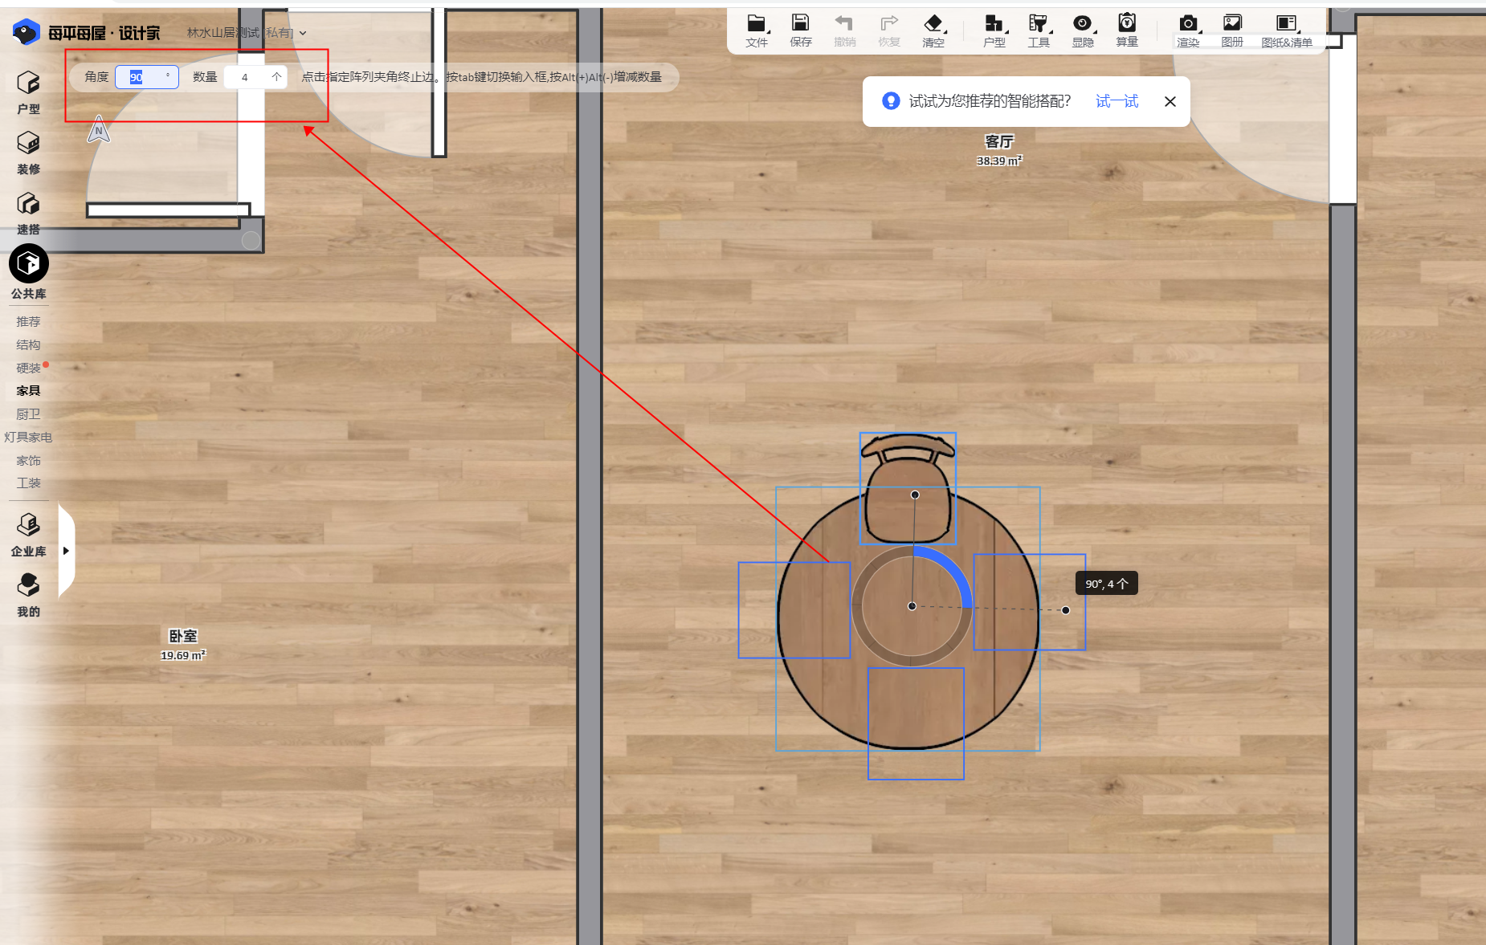Select the 结构 category
Screen dimensions: 1486x945
coord(28,344)
